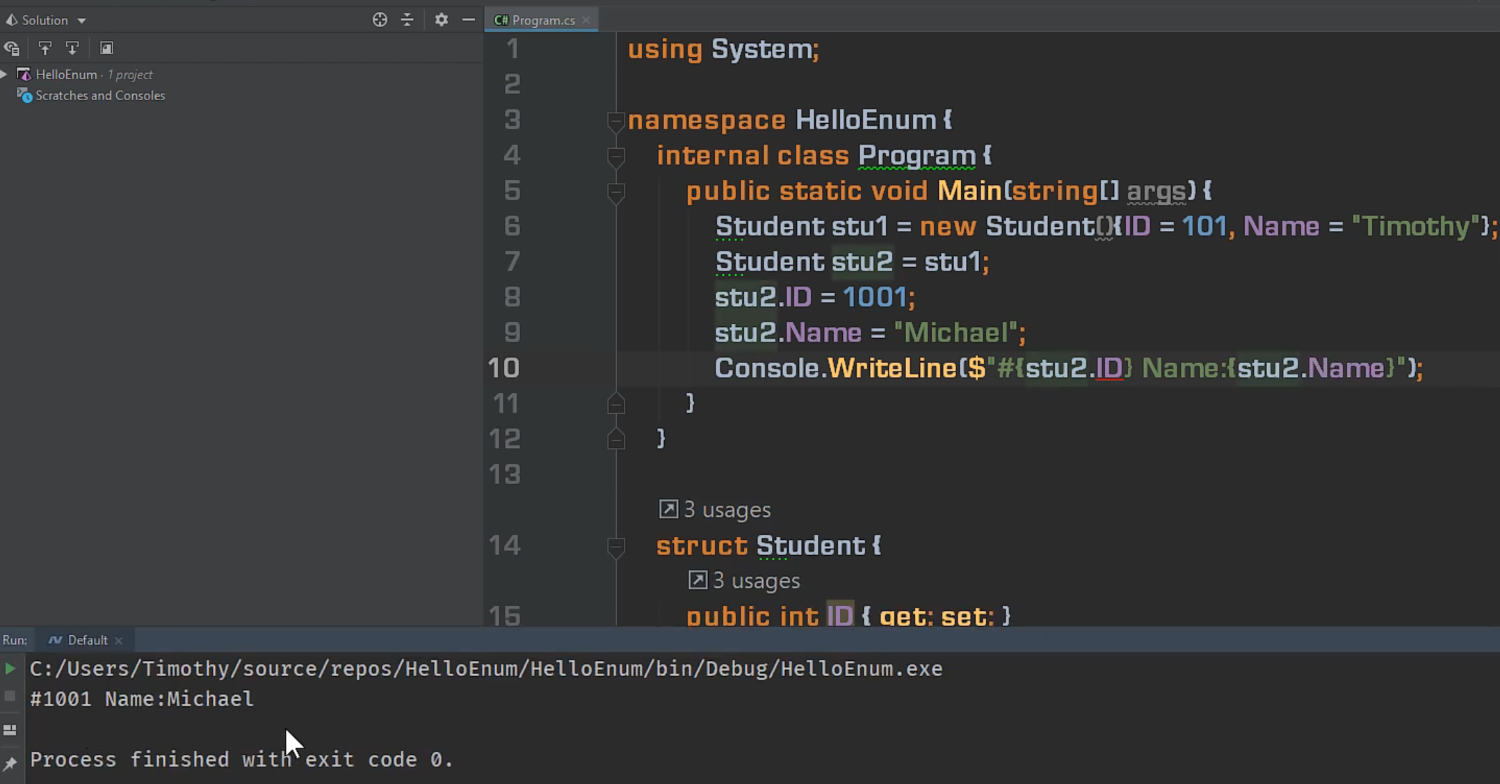Toggle the Pin Tab icon in Run panel
The width and height of the screenshot is (1500, 784).
[10, 763]
